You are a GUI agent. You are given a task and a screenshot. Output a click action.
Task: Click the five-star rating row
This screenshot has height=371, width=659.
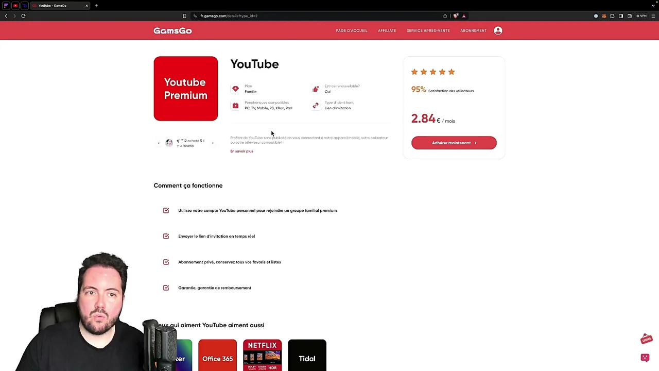[x=433, y=72]
